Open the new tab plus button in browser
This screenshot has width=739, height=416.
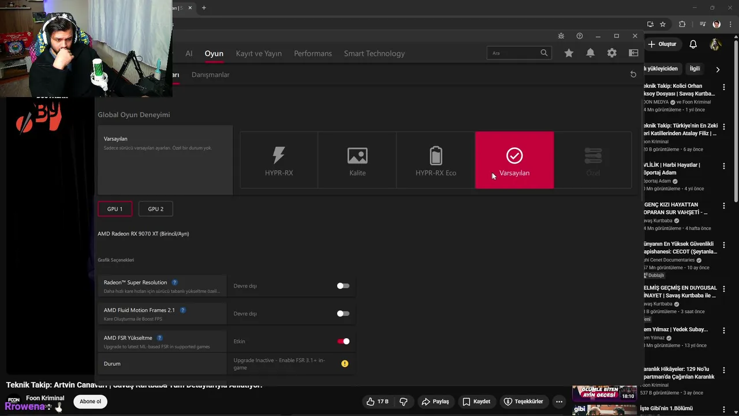click(204, 8)
